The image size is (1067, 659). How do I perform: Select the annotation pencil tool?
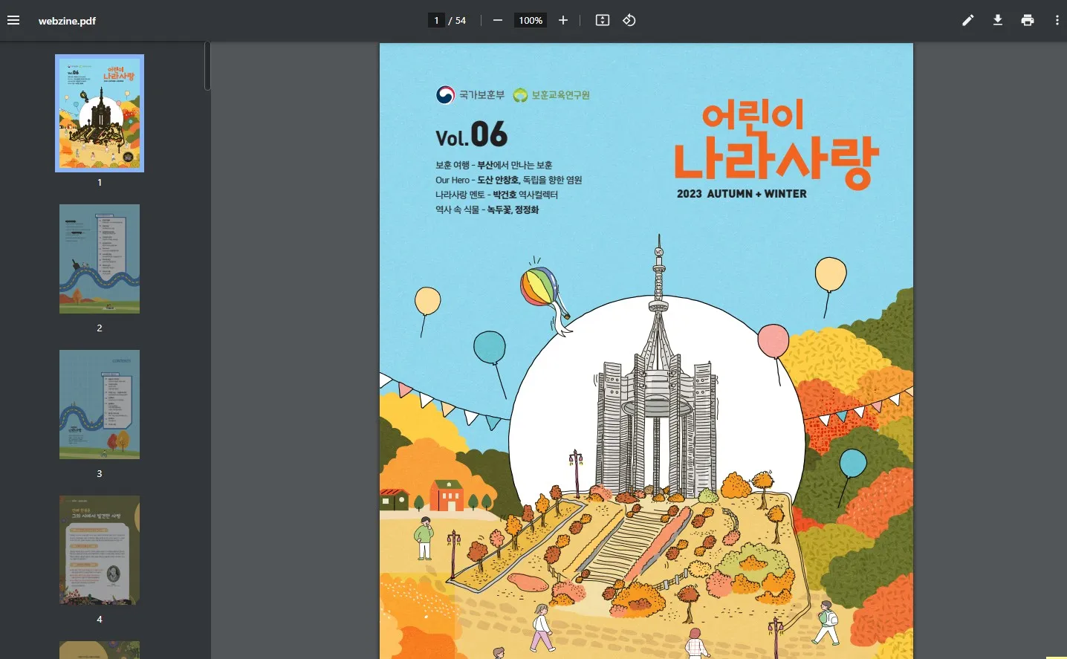point(967,20)
